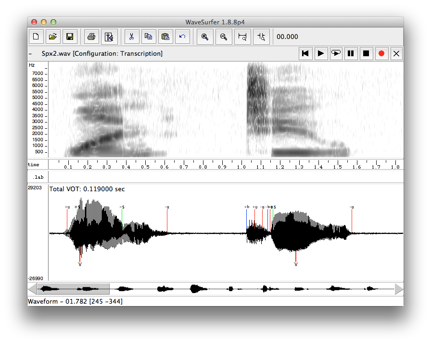Zoom out using the magnifier minus icon
431x344 pixels.
tap(224, 37)
